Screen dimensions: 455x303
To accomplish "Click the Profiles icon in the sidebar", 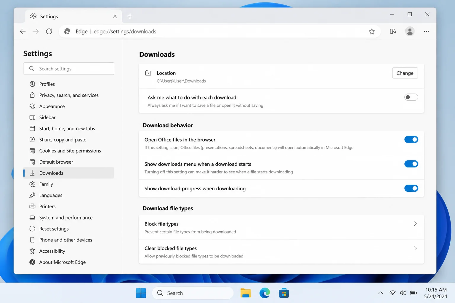I will coord(32,84).
